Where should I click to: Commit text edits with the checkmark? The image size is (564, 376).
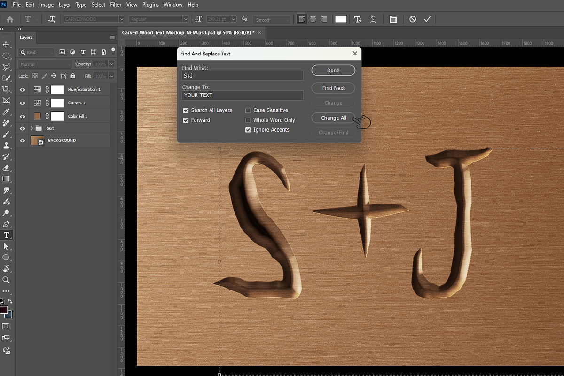pos(427,19)
